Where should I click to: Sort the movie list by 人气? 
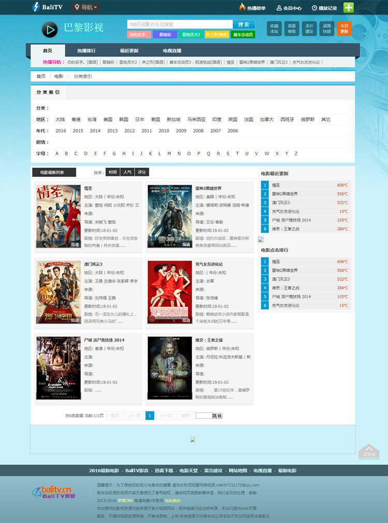pos(127,172)
